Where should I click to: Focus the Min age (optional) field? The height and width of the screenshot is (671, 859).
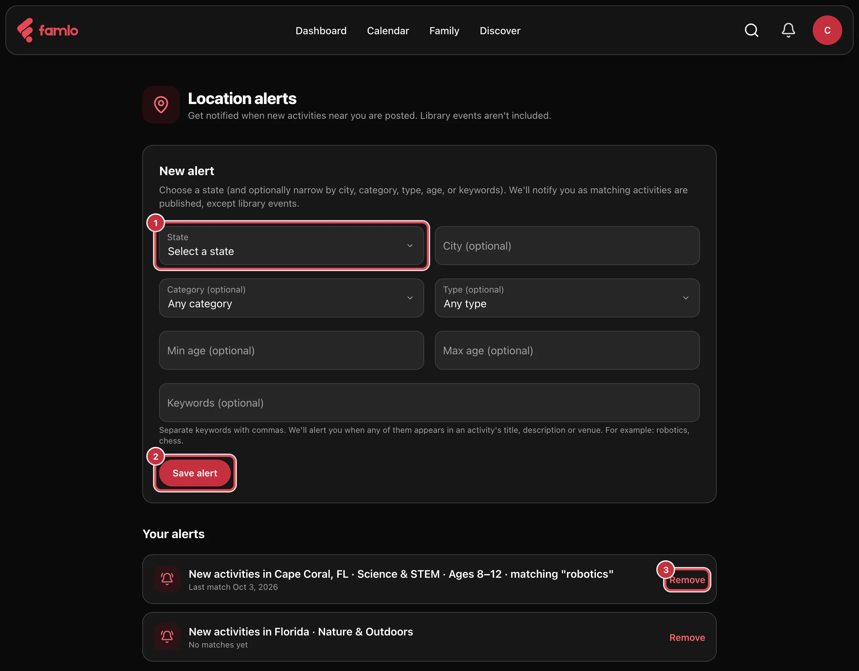coord(292,350)
